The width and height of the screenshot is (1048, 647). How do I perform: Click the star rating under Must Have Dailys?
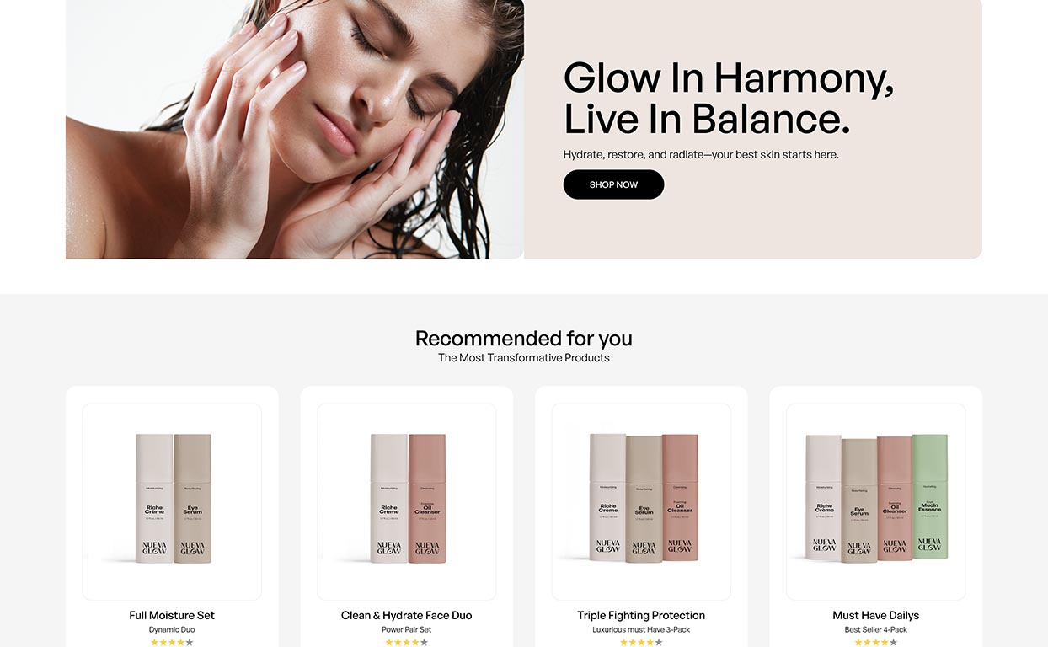876,643
